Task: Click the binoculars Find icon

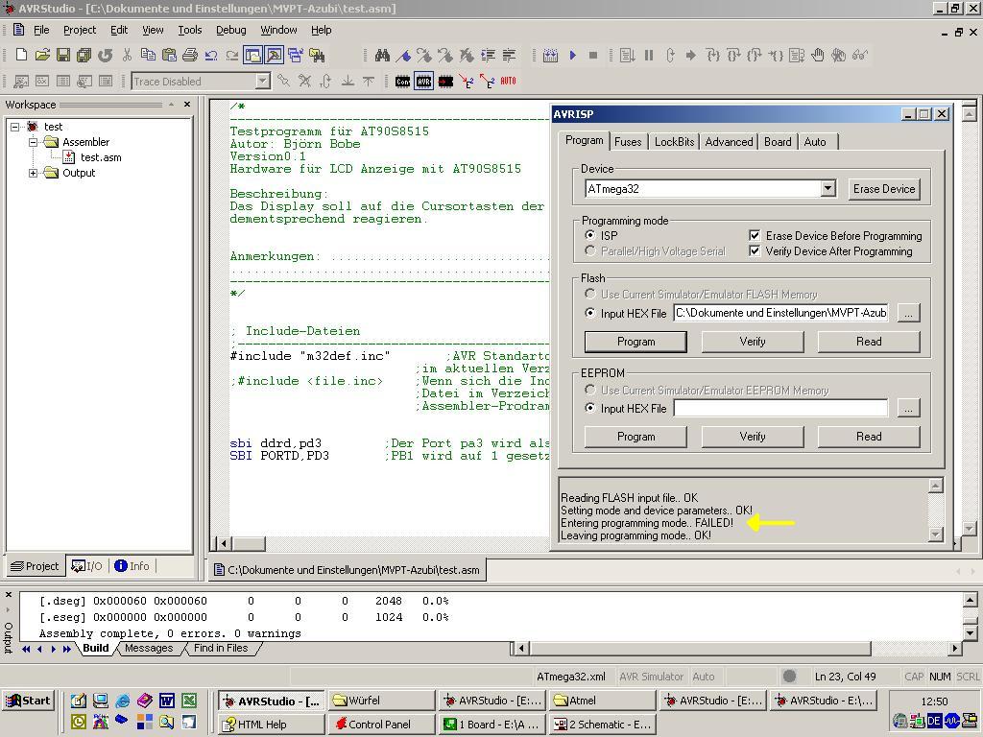Action: click(x=382, y=56)
